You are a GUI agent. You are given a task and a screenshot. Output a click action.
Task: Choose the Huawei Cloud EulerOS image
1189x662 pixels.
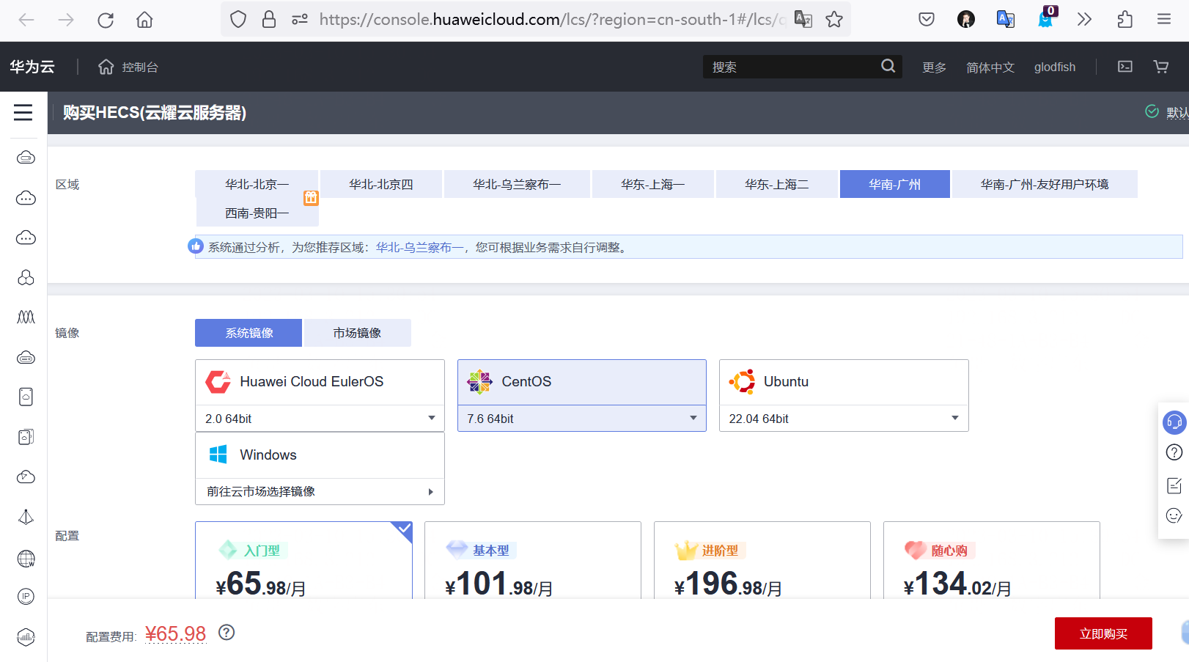click(320, 382)
